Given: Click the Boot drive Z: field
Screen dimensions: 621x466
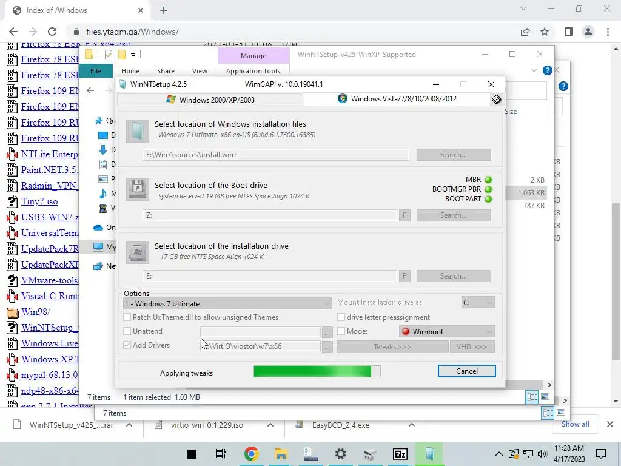Looking at the screenshot, I should (x=270, y=215).
